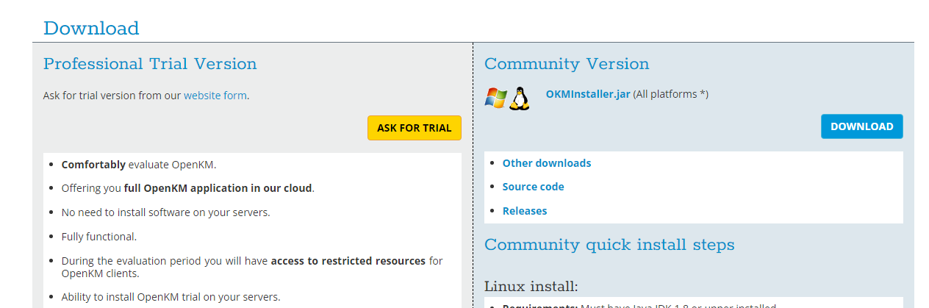929x308 pixels.
Task: Open the OKMInstaller.jar link
Action: tap(588, 94)
